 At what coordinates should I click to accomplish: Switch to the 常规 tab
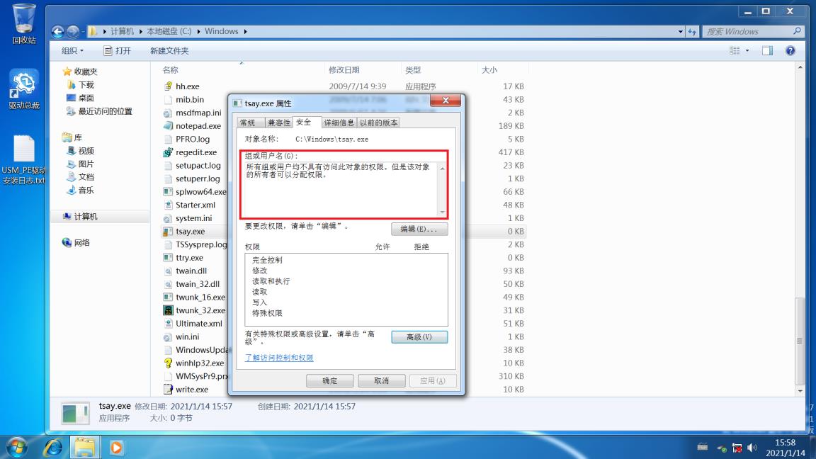coord(249,123)
